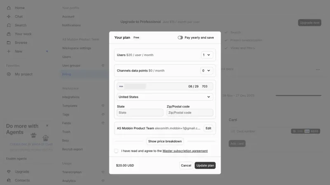Close the Do more with Agents banner
Image resolution: width=330 pixels, height=185 pixels.
click(x=47, y=125)
